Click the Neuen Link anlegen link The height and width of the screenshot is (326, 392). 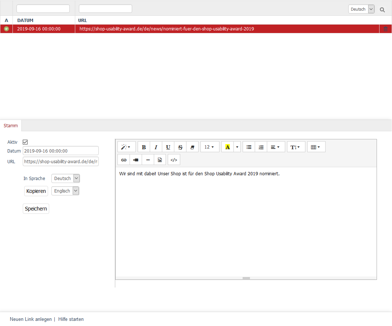point(31,319)
